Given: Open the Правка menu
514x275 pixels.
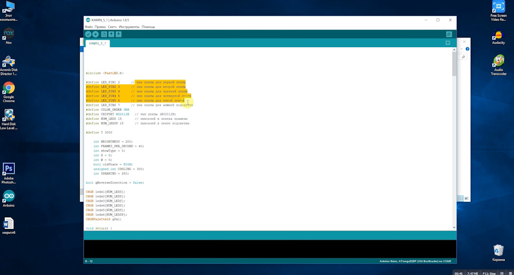Looking at the screenshot, I should pos(100,27).
